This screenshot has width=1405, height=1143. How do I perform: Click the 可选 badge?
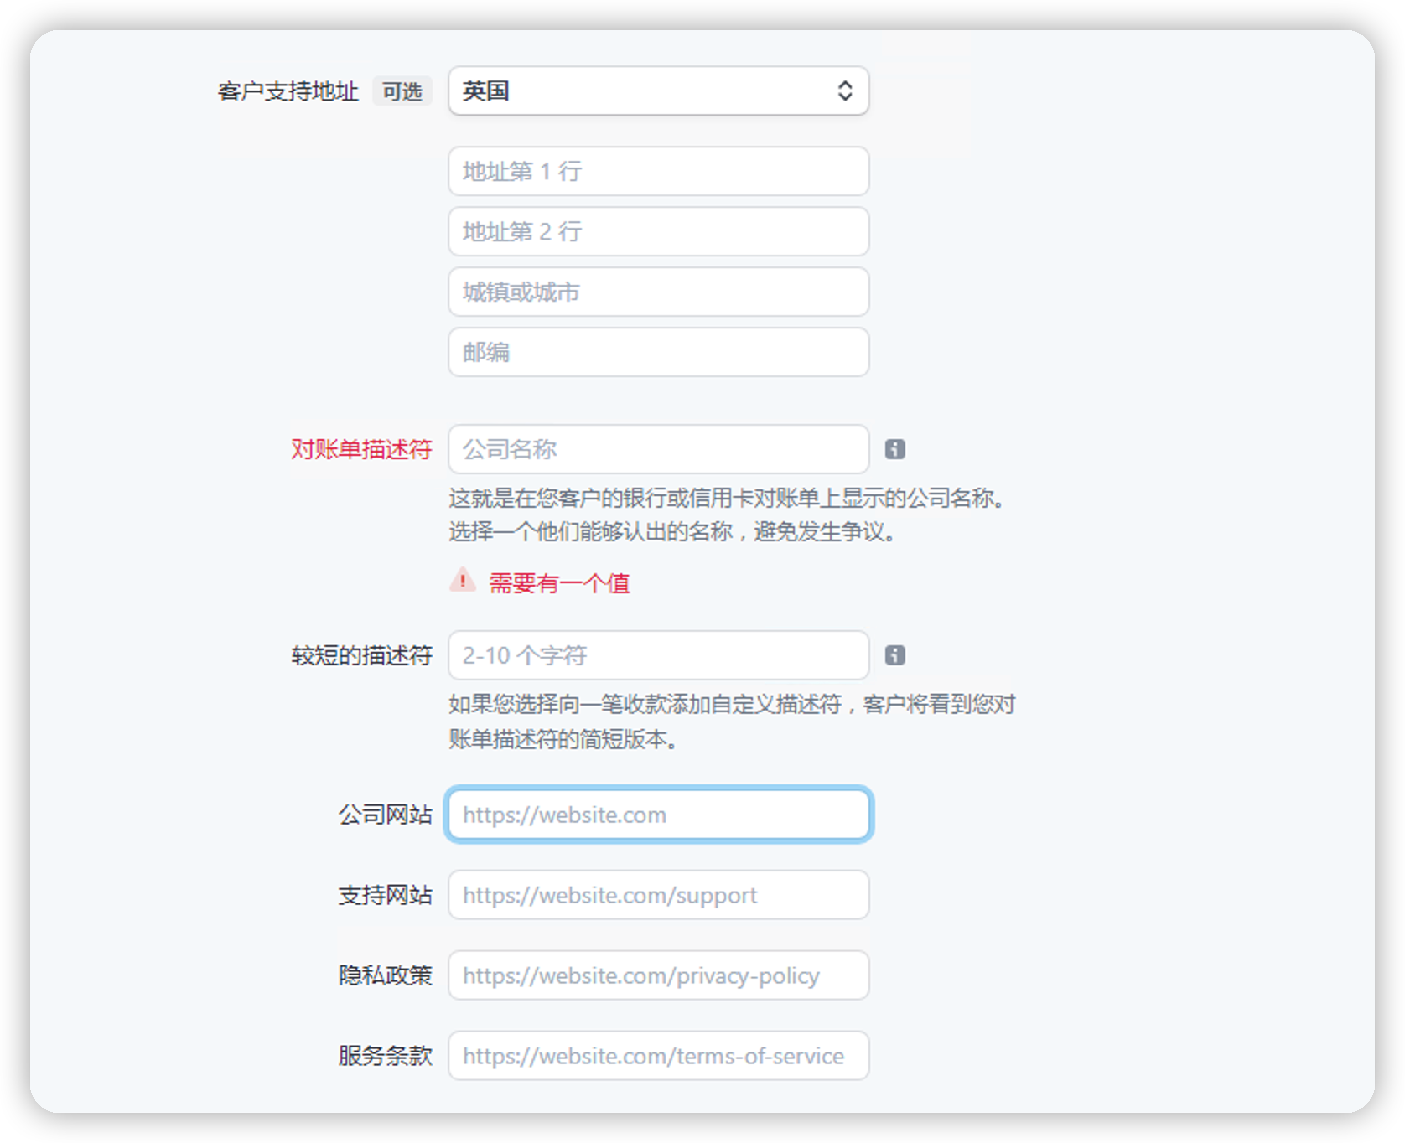pyautogui.click(x=402, y=91)
